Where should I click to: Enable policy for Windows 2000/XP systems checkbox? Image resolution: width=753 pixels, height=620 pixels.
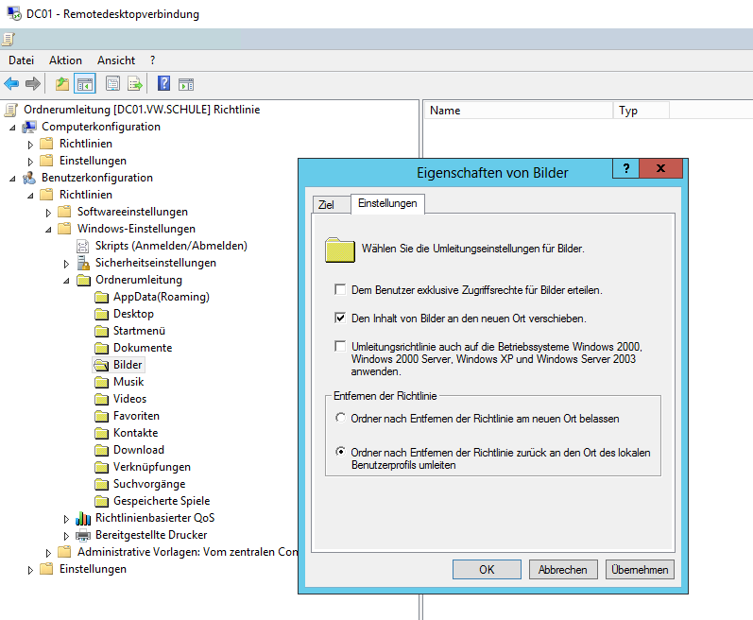pos(340,347)
